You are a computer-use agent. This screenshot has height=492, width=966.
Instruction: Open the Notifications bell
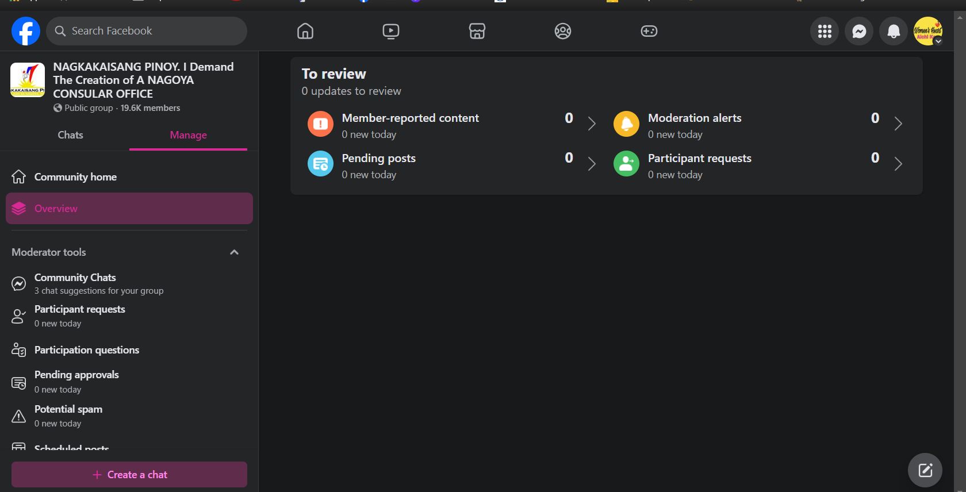click(x=894, y=31)
